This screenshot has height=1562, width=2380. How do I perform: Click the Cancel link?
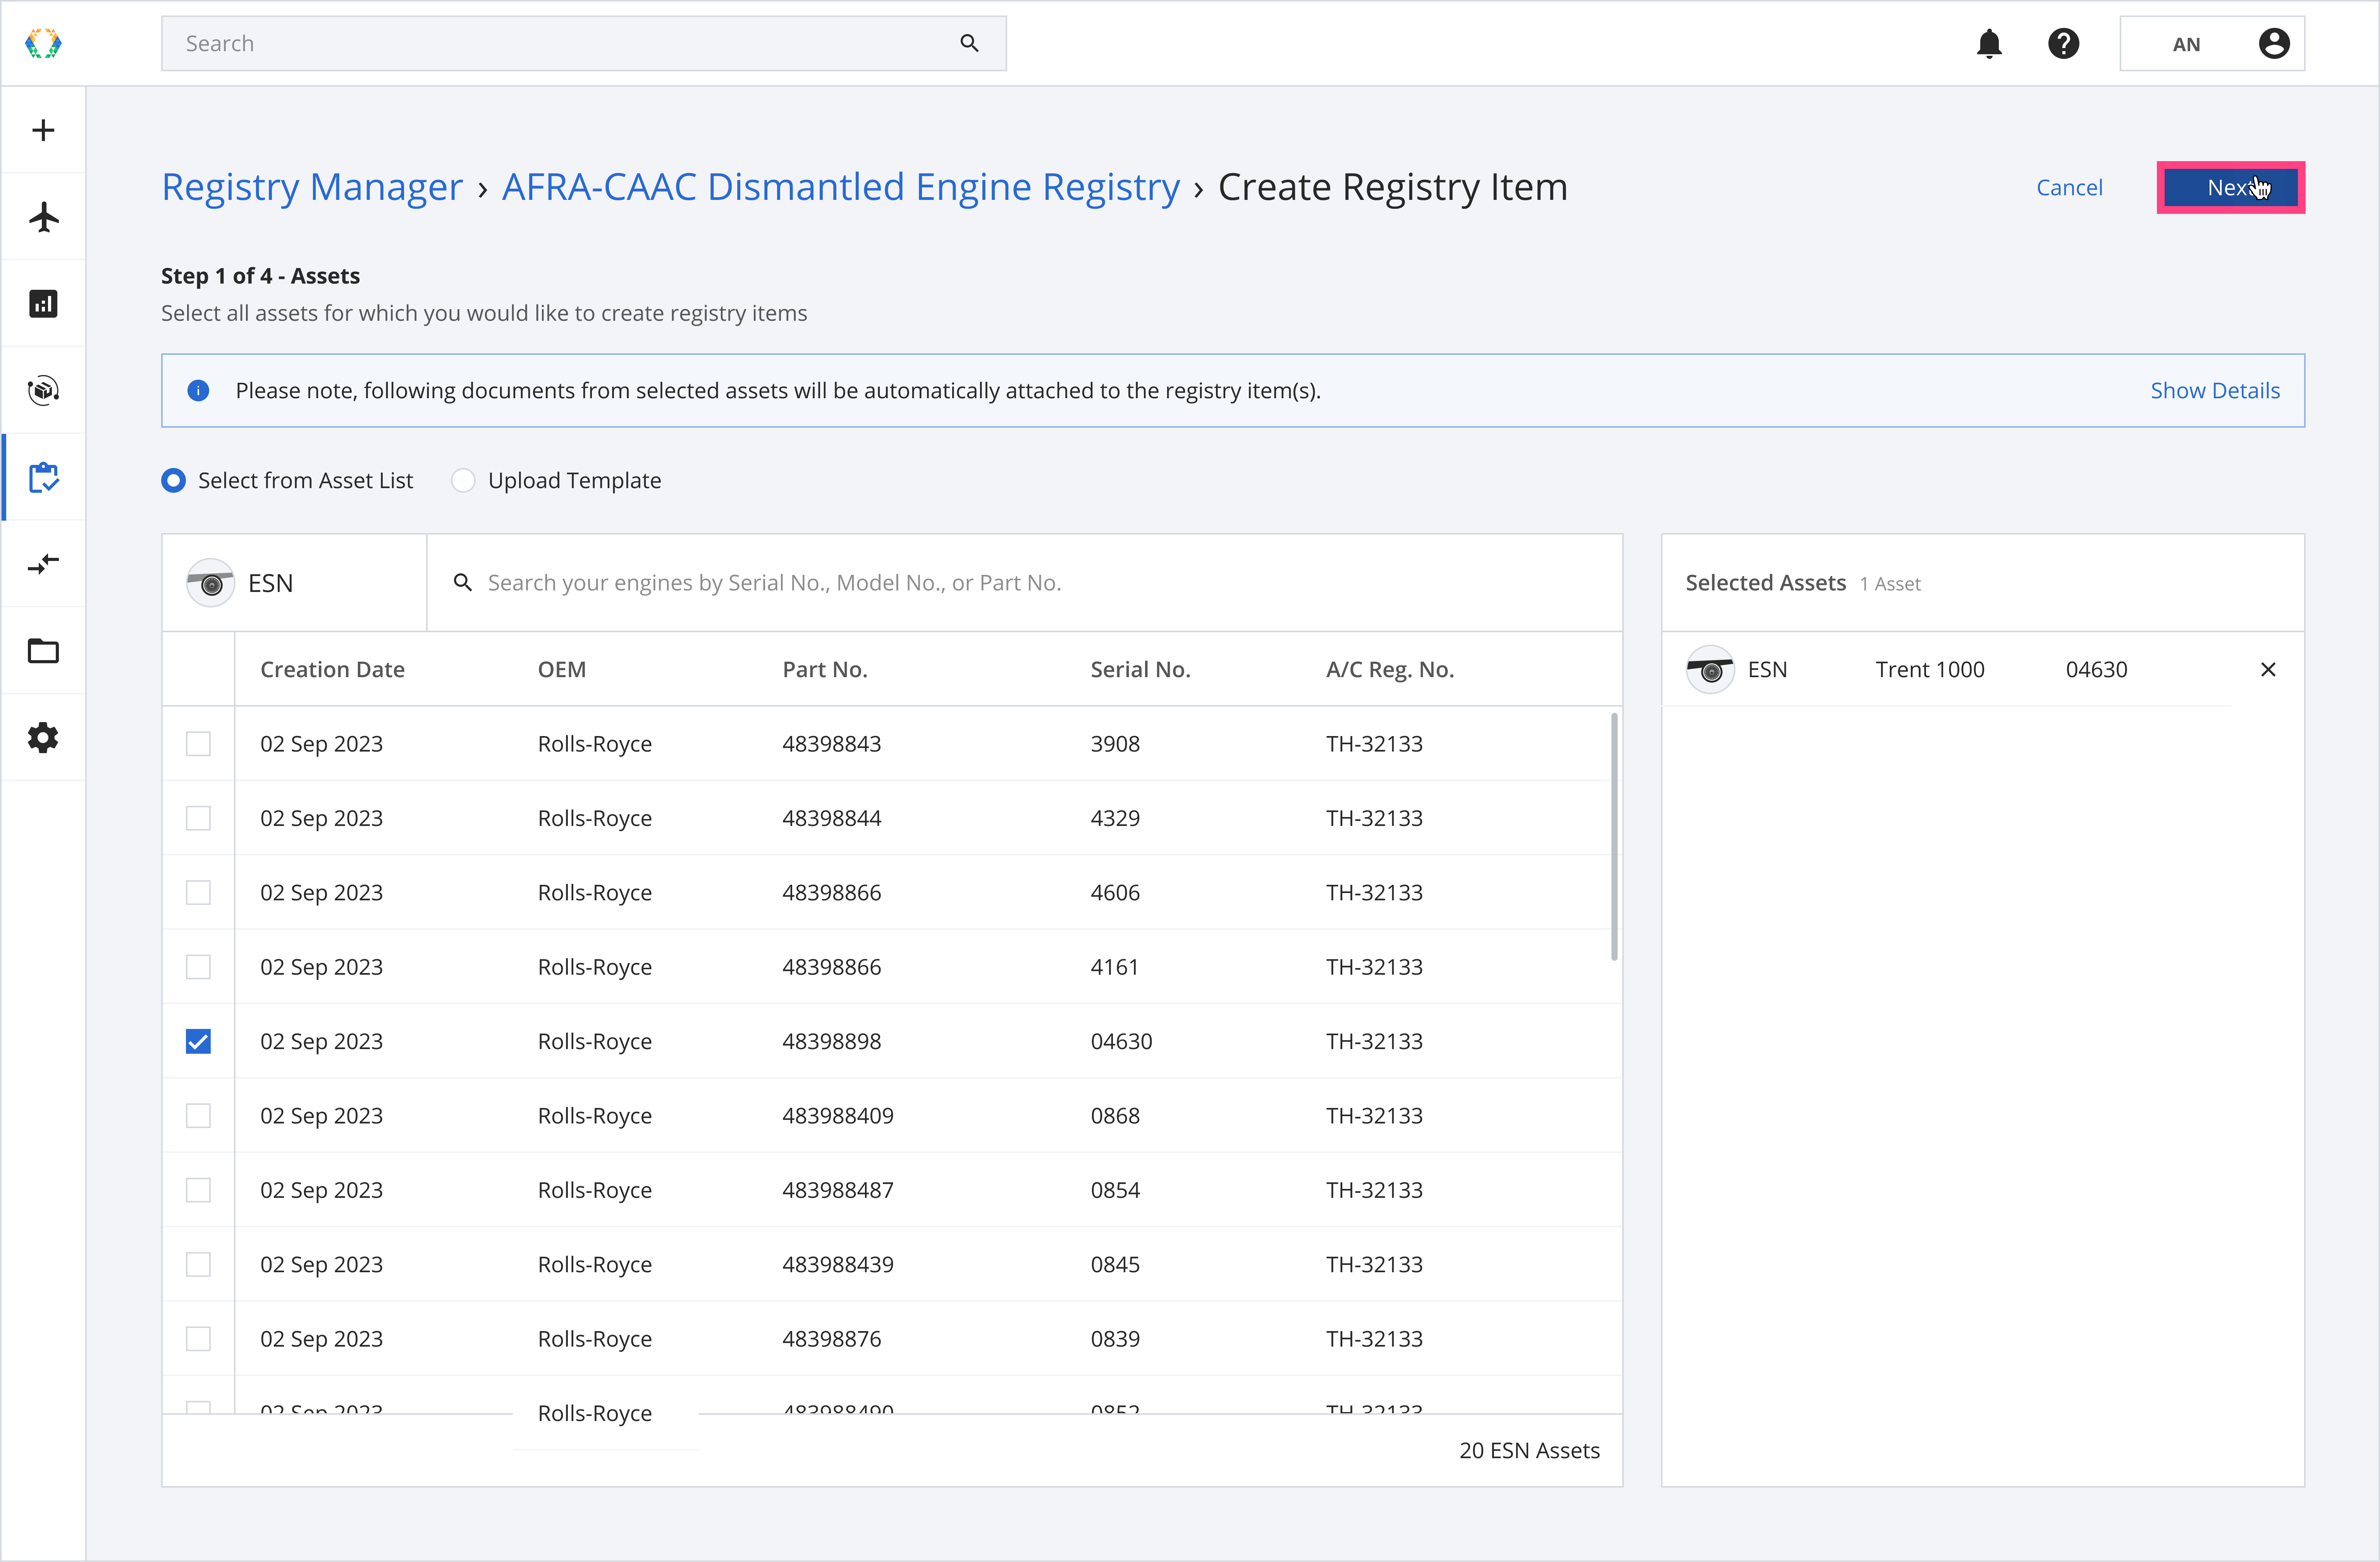[2069, 188]
